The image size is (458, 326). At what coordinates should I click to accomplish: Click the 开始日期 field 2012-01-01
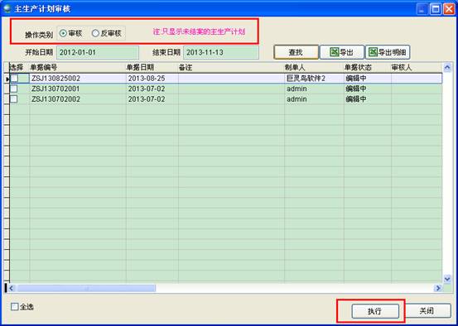pyautogui.click(x=98, y=52)
